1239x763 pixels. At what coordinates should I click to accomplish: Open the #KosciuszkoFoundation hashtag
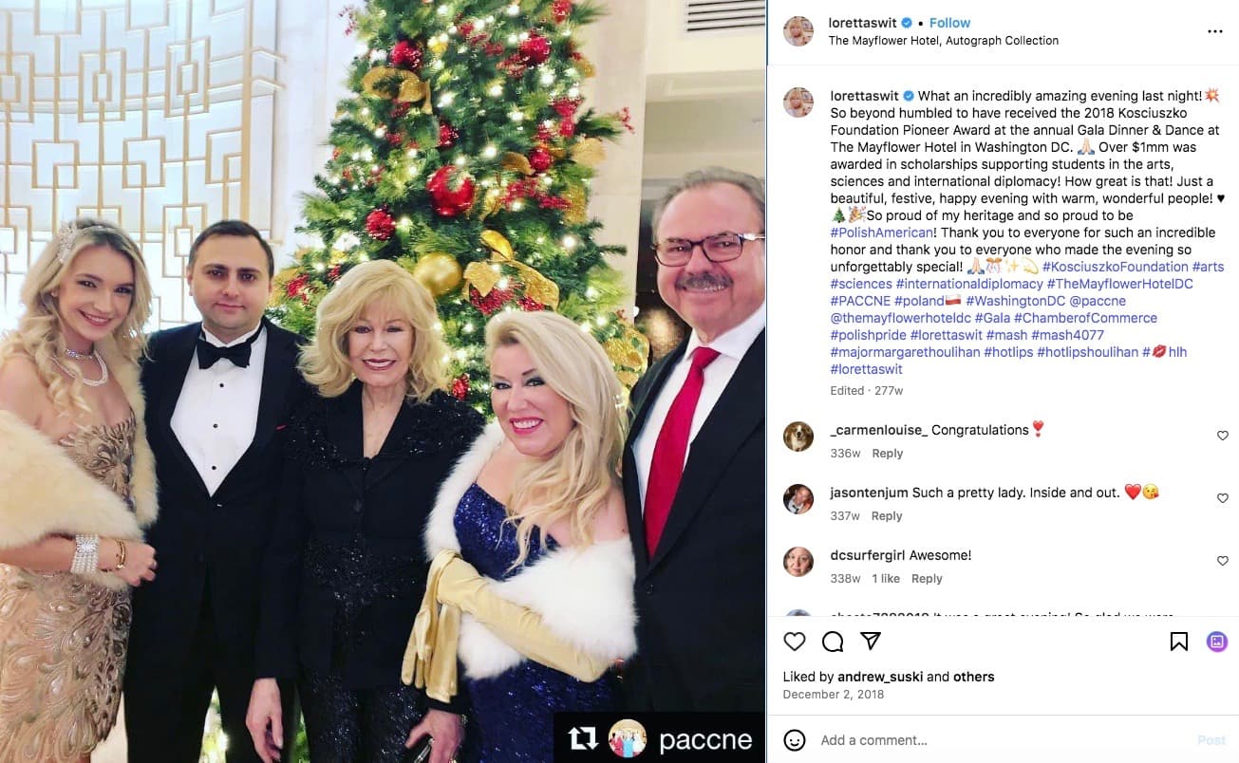[x=1115, y=267]
